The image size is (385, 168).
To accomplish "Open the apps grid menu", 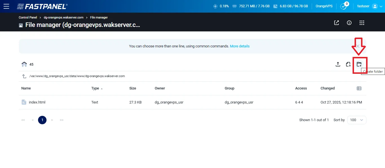I will (362, 23).
